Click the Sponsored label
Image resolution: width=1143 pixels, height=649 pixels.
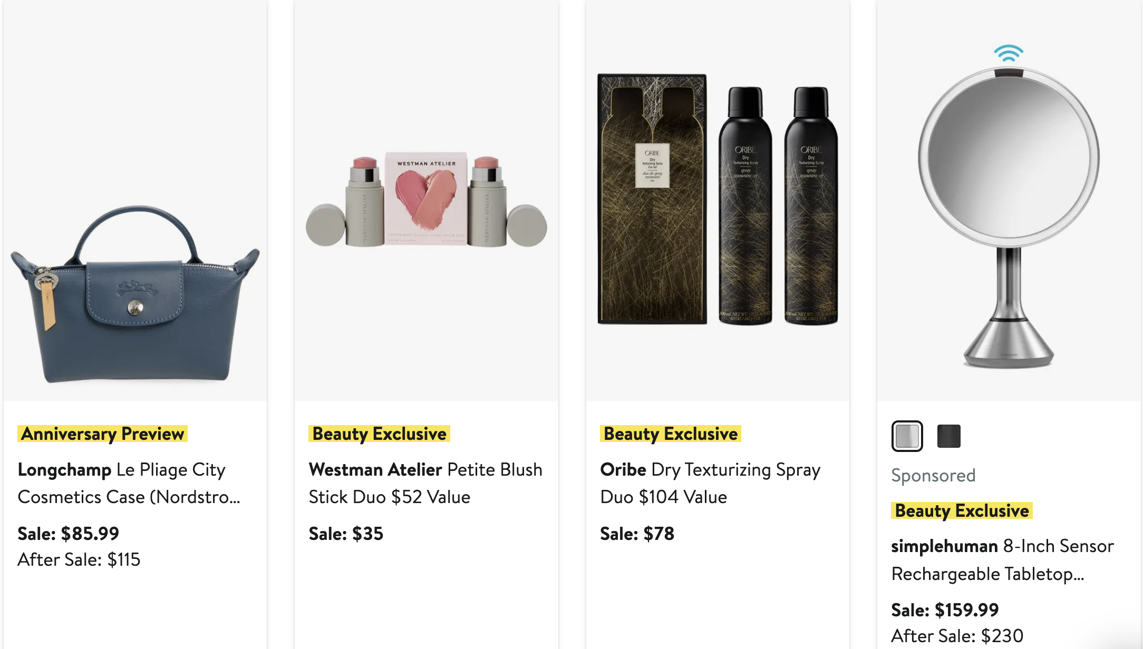click(x=933, y=475)
